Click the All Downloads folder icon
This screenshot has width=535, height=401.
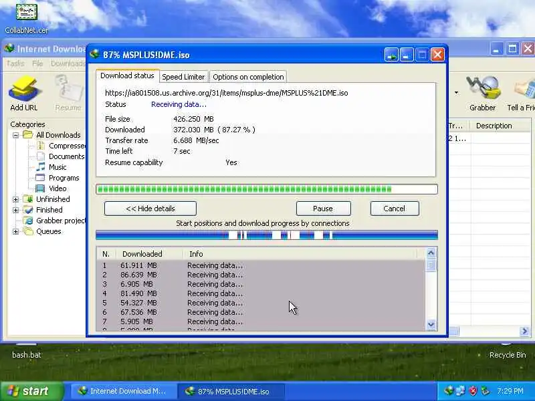click(28, 135)
